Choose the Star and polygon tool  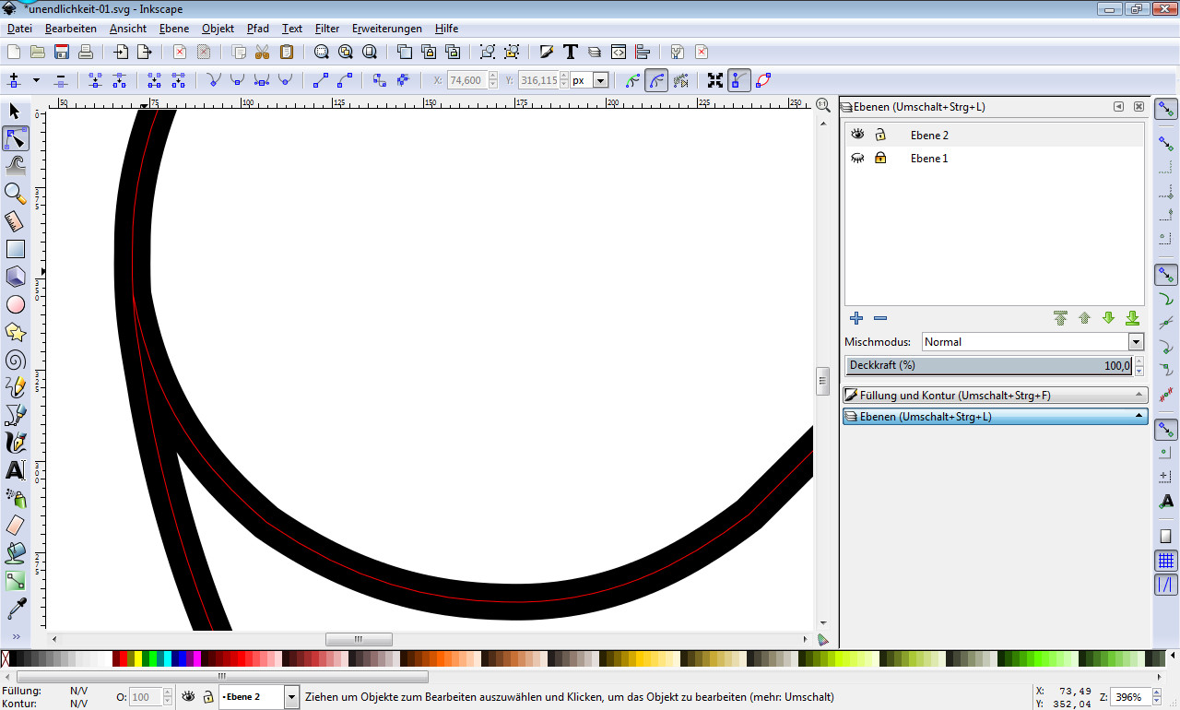pyautogui.click(x=15, y=332)
